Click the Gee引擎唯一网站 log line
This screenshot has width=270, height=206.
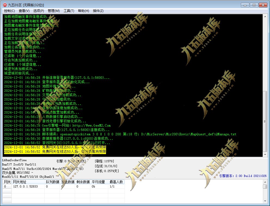click(57, 126)
